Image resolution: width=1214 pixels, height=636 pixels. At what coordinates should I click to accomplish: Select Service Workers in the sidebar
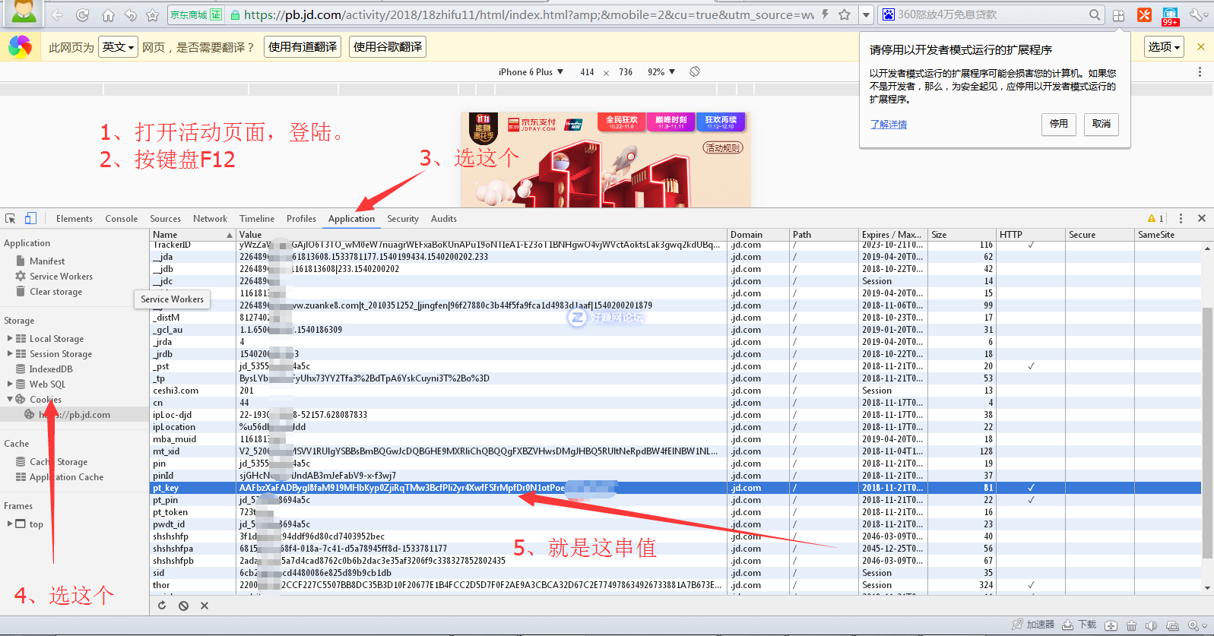tap(61, 277)
